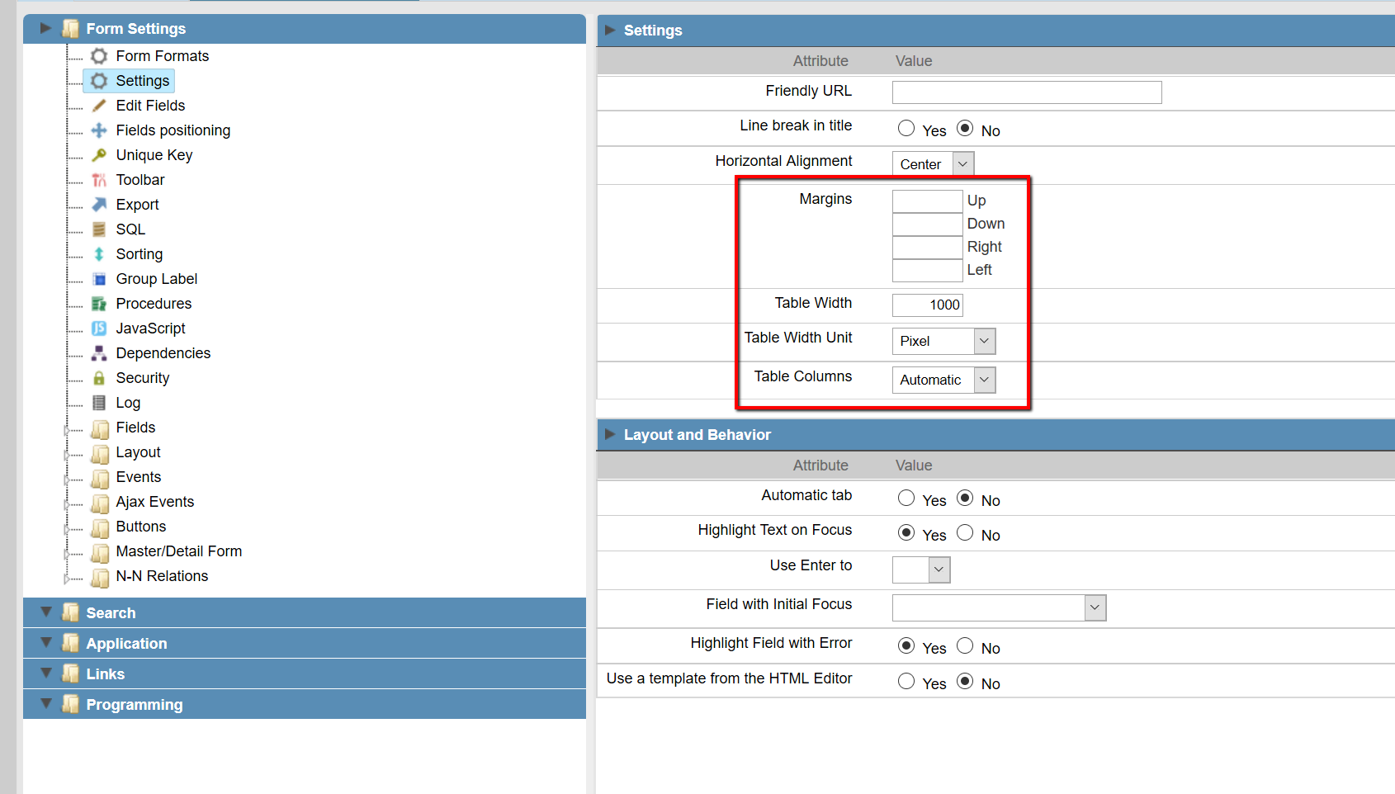
Task: Click the Fields positioning cross-arrows icon
Action: tap(99, 130)
